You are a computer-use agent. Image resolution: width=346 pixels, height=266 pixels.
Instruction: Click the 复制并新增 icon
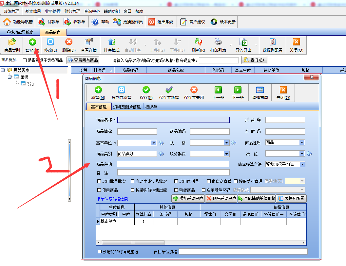click(x=121, y=90)
